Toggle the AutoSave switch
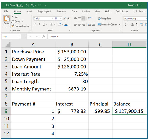 [x=20, y=5]
